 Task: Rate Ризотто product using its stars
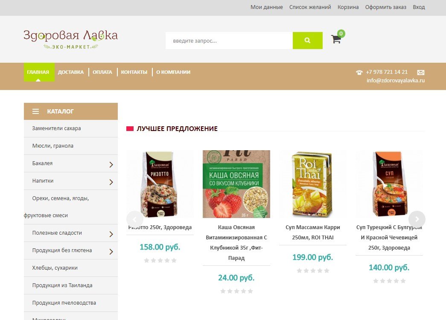coord(160,260)
